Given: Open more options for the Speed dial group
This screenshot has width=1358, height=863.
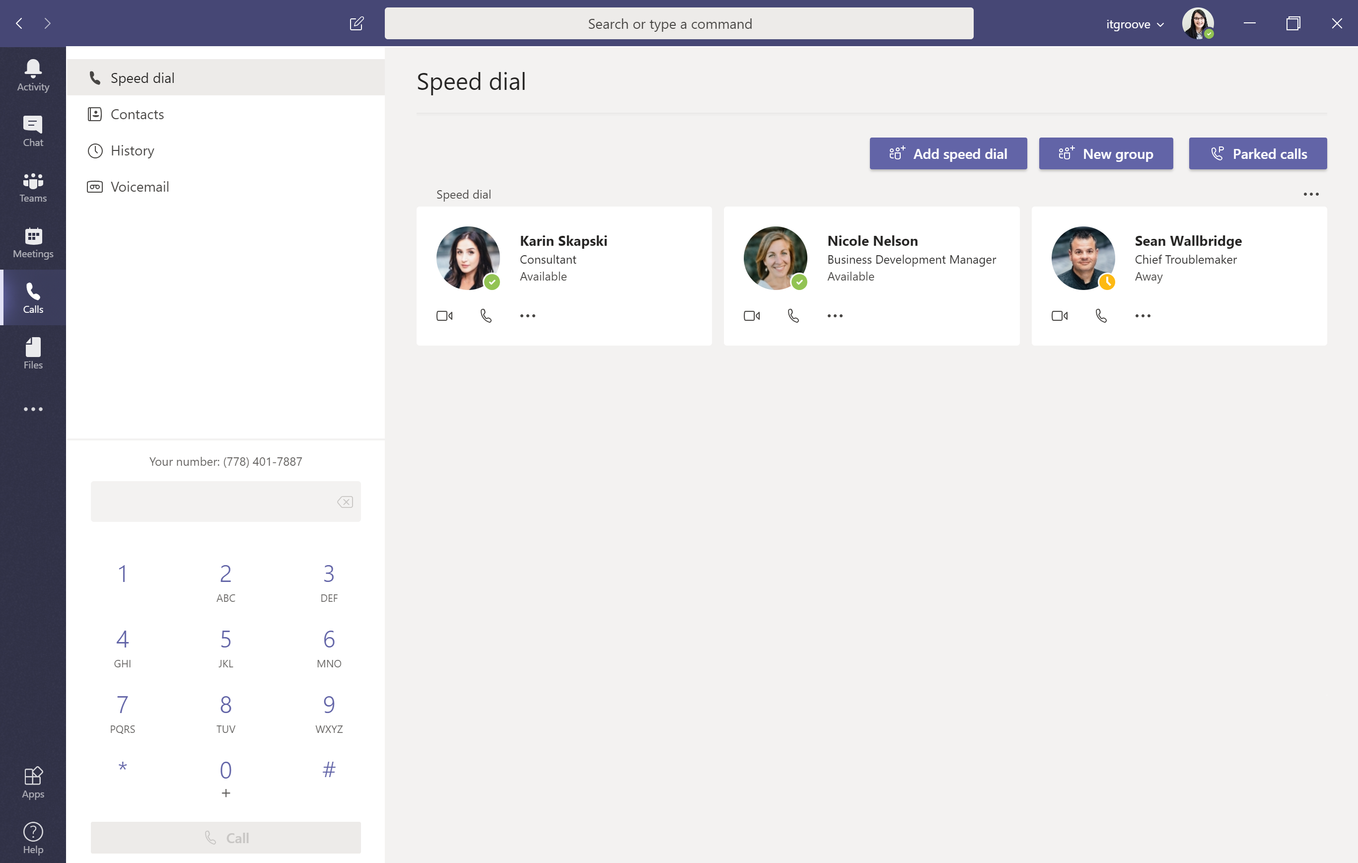Looking at the screenshot, I should pos(1312,194).
